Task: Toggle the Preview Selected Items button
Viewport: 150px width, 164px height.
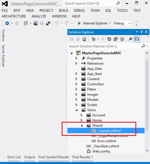Action: click(x=137, y=39)
